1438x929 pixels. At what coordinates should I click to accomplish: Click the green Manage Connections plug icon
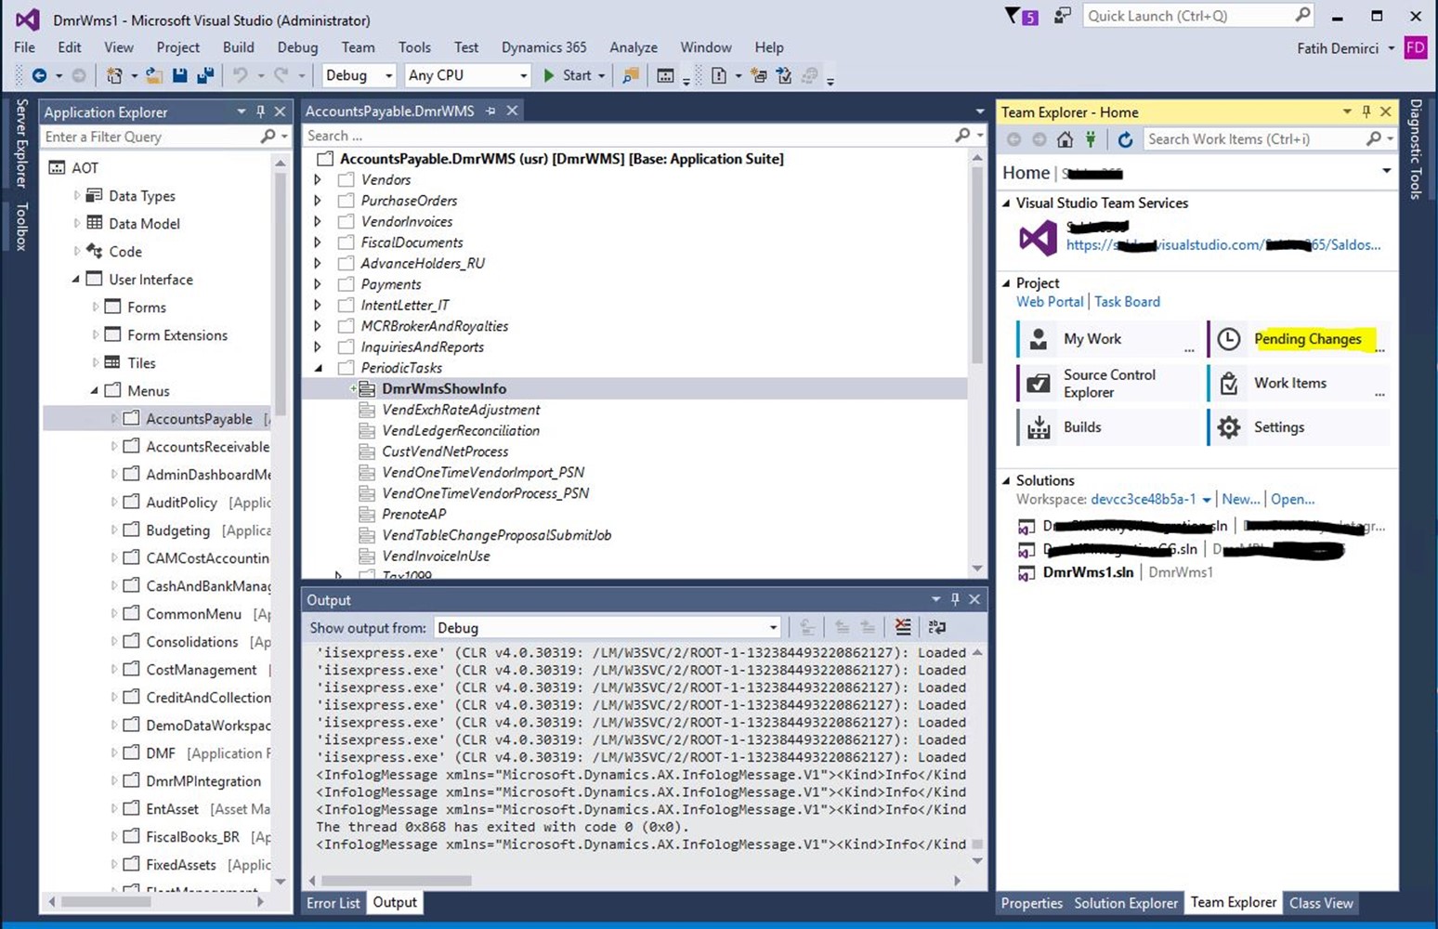pyautogui.click(x=1091, y=139)
